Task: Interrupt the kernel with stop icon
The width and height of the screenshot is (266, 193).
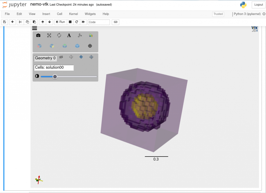Action: [x=70, y=22]
